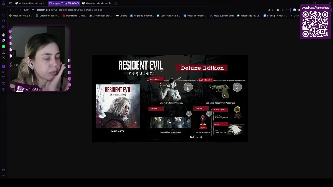The width and height of the screenshot is (333, 187).
Task: Switch to the amiibo resident evil requiem tab
Action: tap(30, 3)
